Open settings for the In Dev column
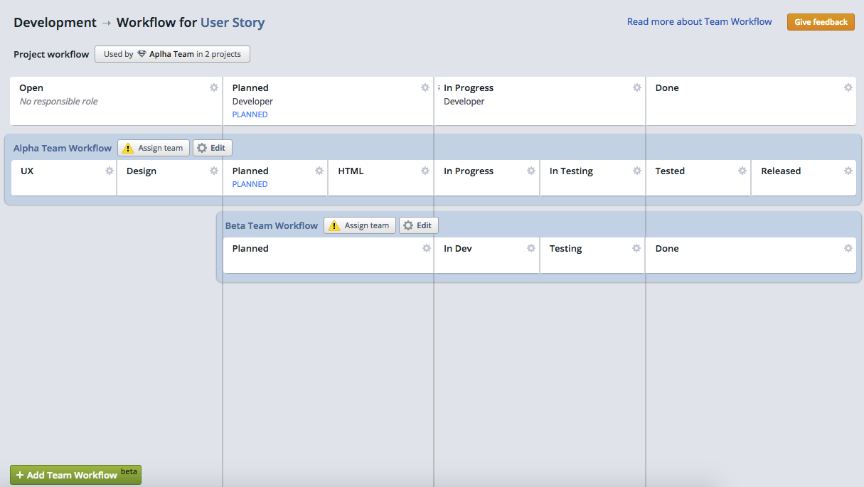This screenshot has height=487, width=864. click(x=530, y=248)
